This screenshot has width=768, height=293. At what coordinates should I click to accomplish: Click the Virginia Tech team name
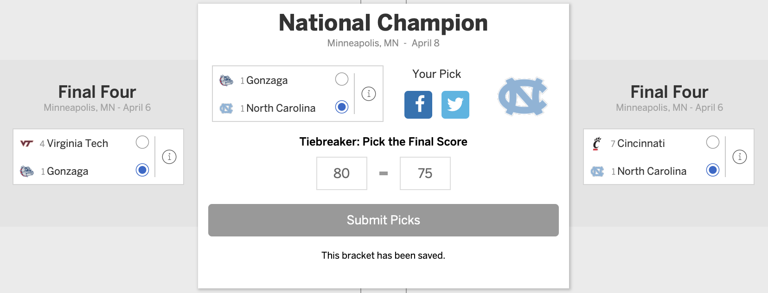coord(77,143)
